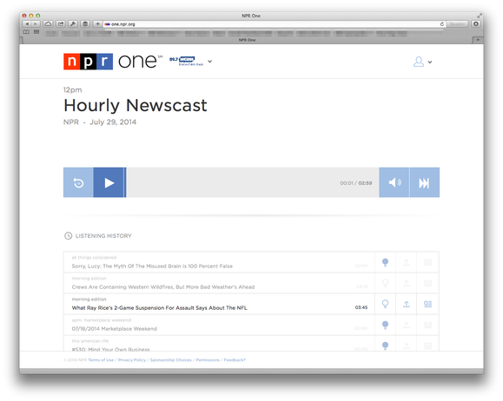Enter full screen with the window's corner arrows
This screenshot has width=503, height=401.
(480, 16)
